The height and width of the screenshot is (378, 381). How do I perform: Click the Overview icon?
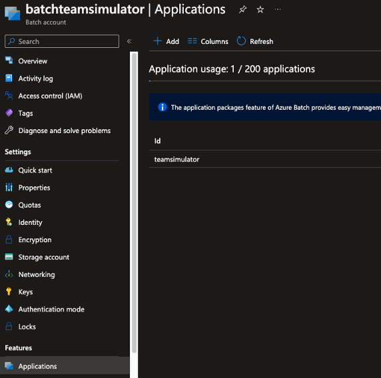[x=9, y=60]
